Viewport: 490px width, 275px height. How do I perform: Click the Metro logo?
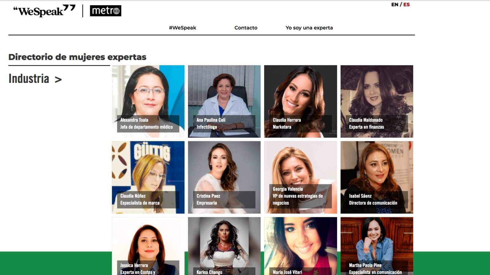[105, 11]
